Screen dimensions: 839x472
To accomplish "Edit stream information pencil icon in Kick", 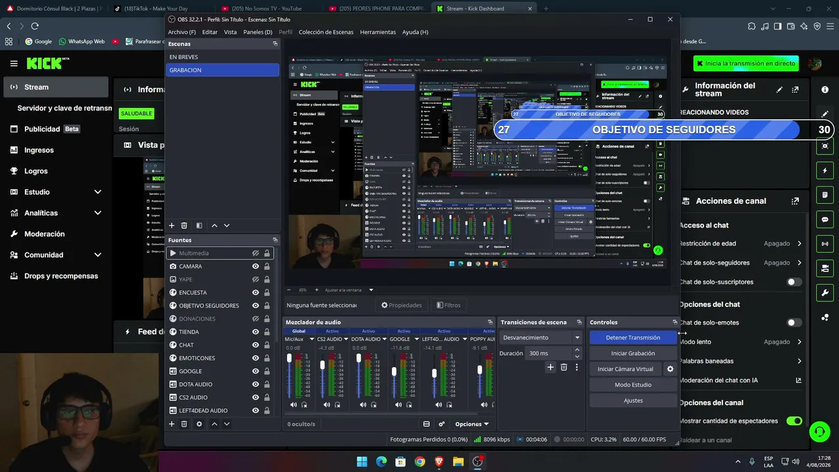I will tap(779, 90).
